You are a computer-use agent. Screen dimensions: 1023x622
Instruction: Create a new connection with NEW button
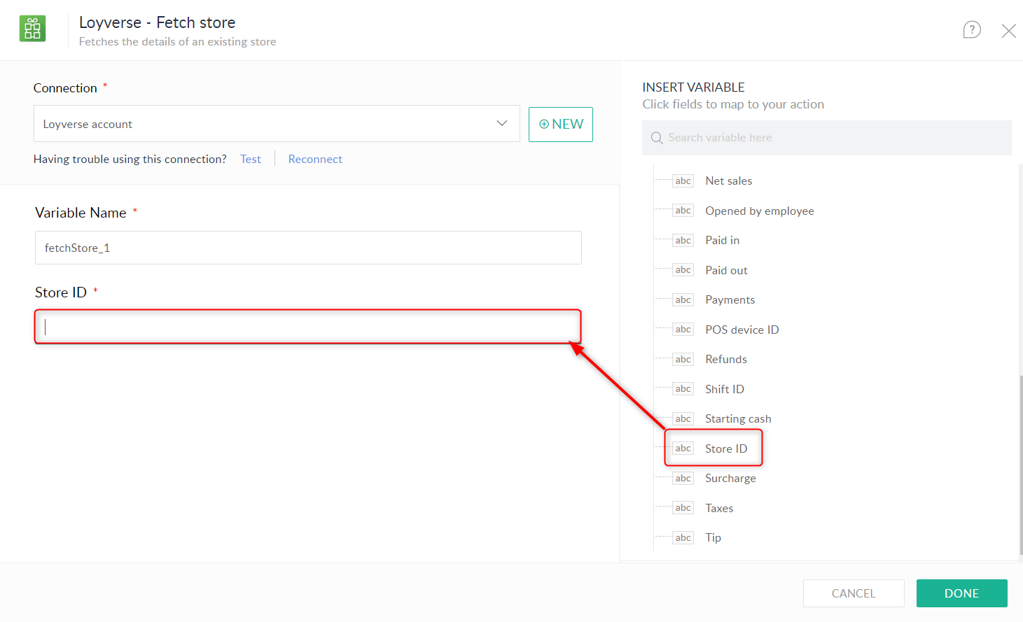tap(560, 125)
